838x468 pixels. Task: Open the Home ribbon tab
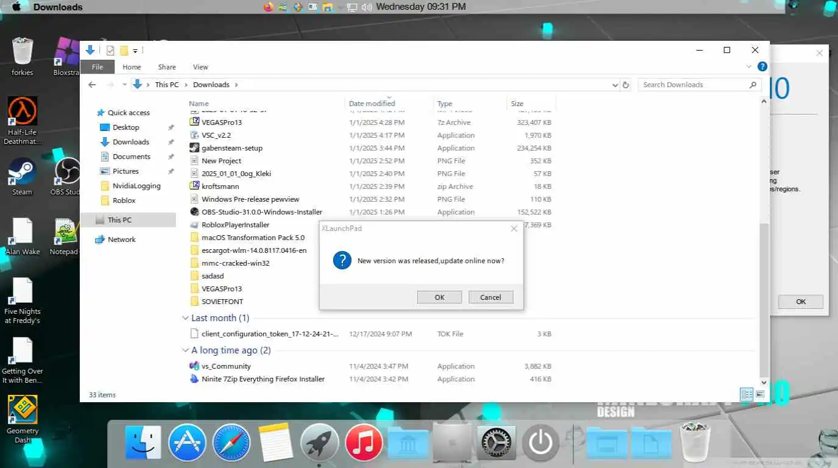pyautogui.click(x=132, y=67)
